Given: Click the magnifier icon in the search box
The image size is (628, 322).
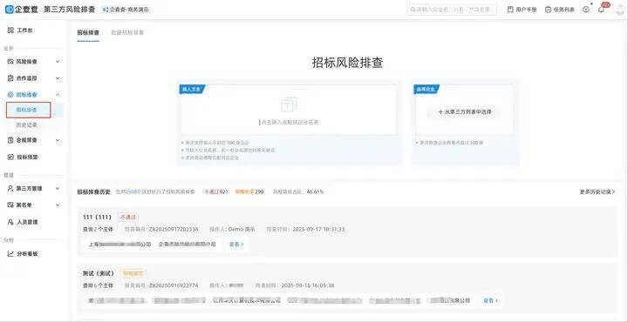Looking at the screenshot, I should pos(413,10).
